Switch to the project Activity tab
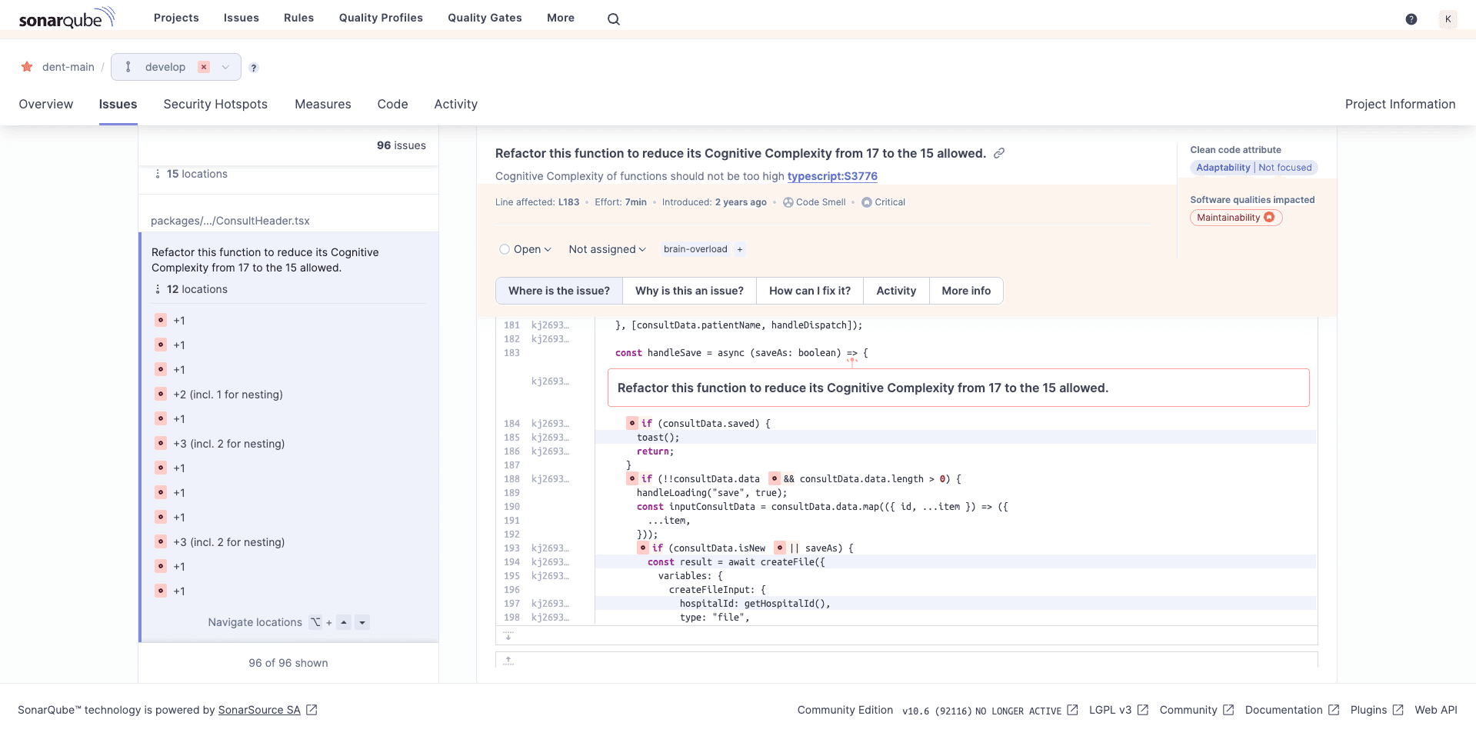 pos(455,104)
